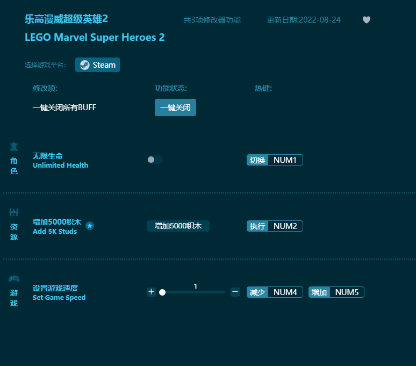
Task: Click the minus button on game speed slider
Action: coord(235,292)
